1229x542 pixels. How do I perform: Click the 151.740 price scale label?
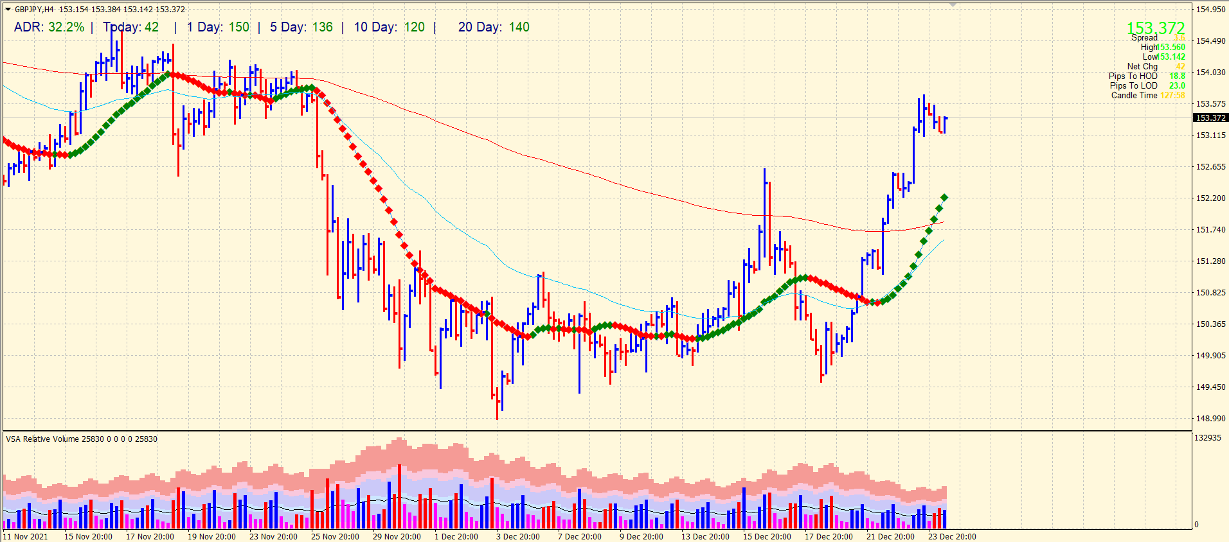(x=1210, y=230)
